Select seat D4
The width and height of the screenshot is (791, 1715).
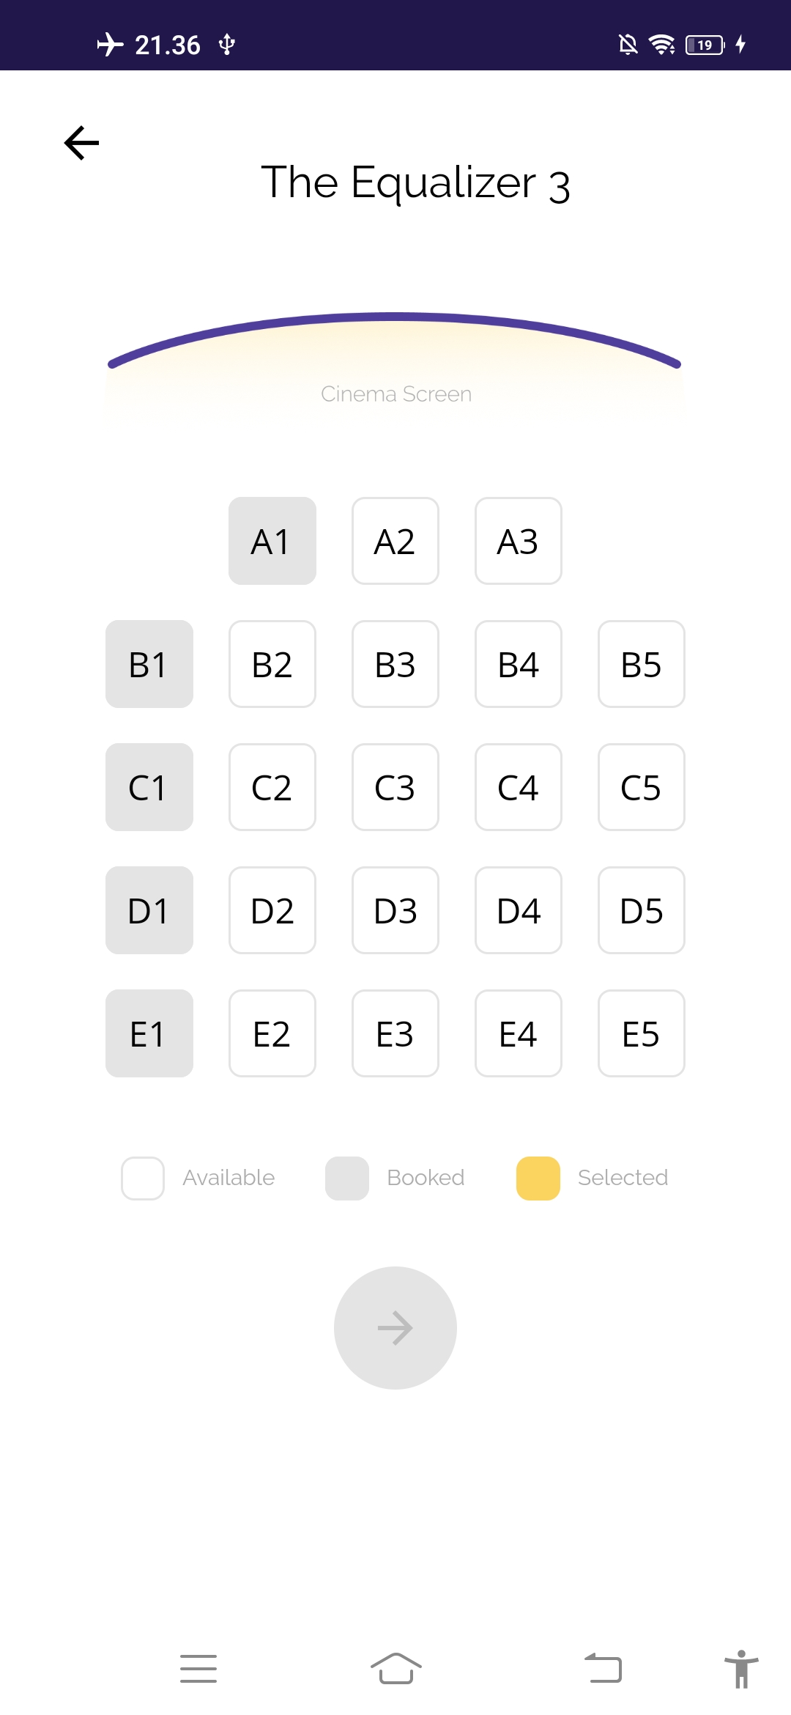(x=518, y=910)
